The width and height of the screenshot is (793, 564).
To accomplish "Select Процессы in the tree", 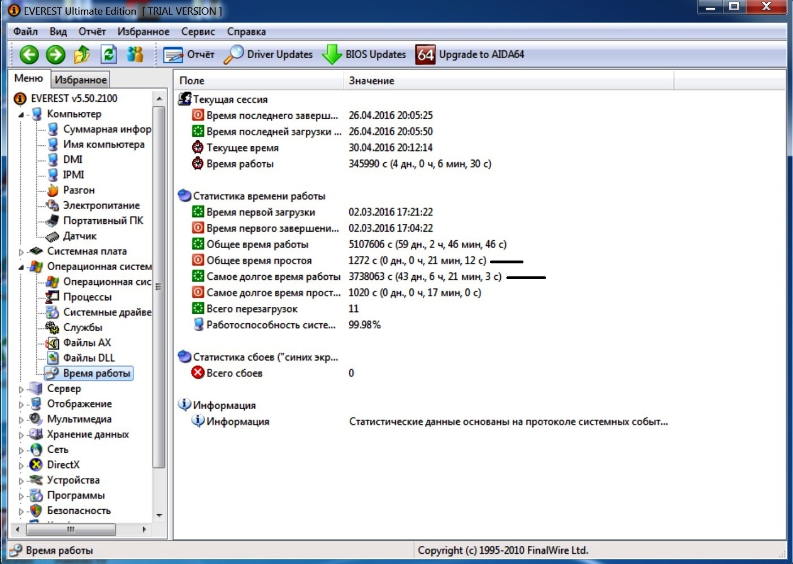I will [87, 297].
